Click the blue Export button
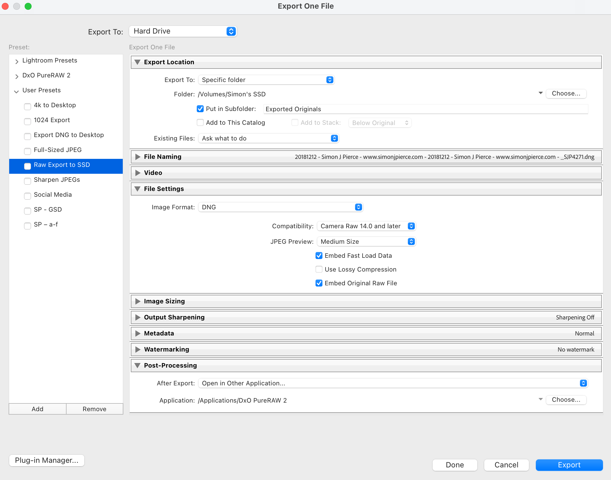This screenshot has width=611, height=480. (x=569, y=465)
